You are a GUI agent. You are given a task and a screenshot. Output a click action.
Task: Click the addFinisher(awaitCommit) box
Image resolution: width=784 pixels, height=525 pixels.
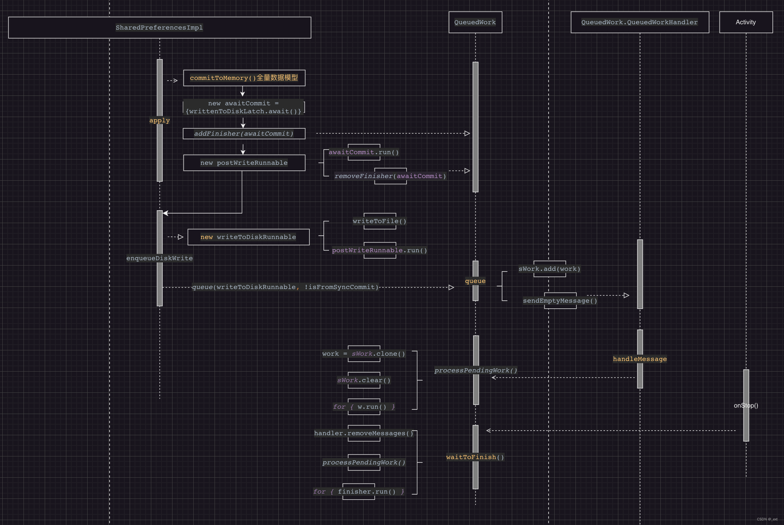click(x=244, y=133)
